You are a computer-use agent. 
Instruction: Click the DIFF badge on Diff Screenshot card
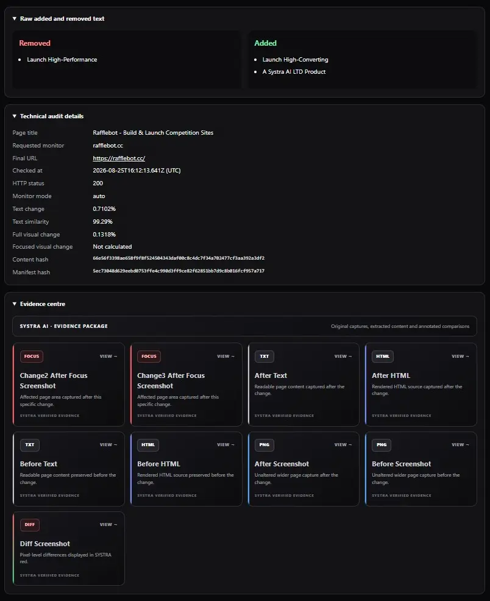[x=30, y=525]
